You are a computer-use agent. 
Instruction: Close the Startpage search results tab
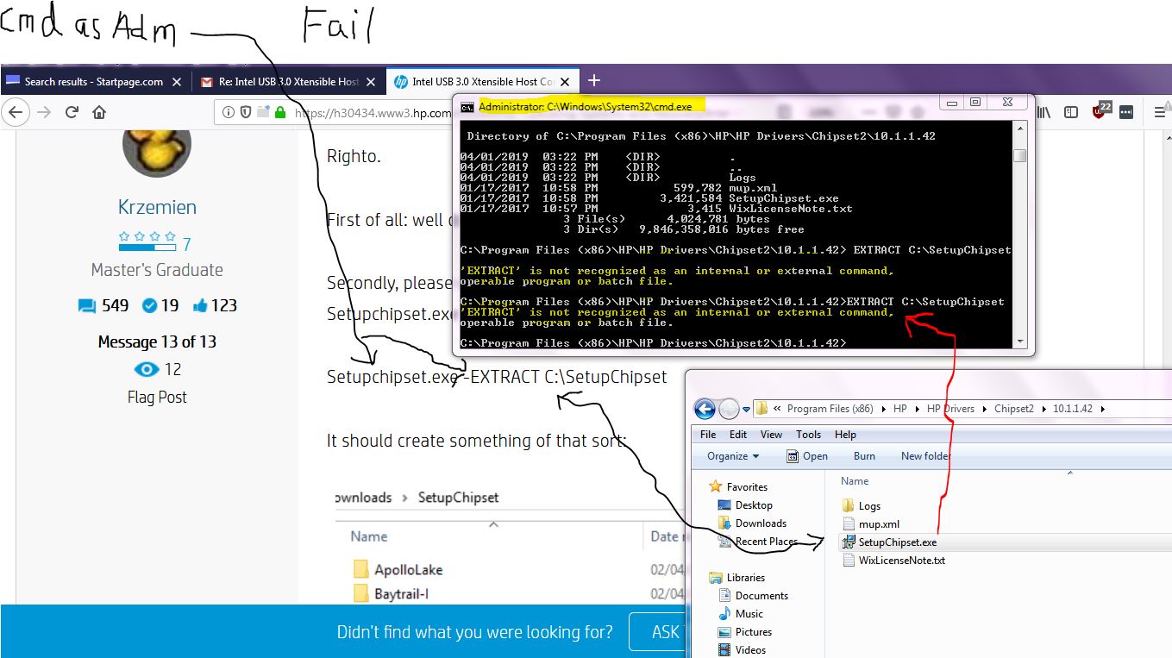point(177,82)
